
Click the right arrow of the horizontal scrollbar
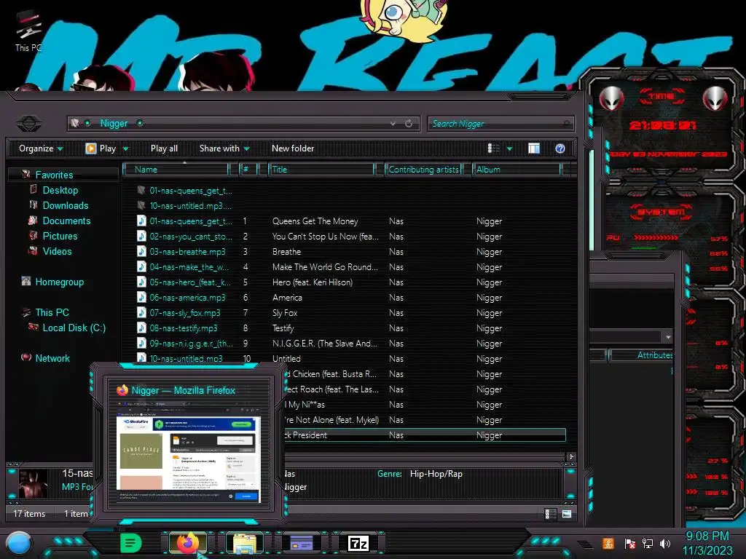click(571, 457)
